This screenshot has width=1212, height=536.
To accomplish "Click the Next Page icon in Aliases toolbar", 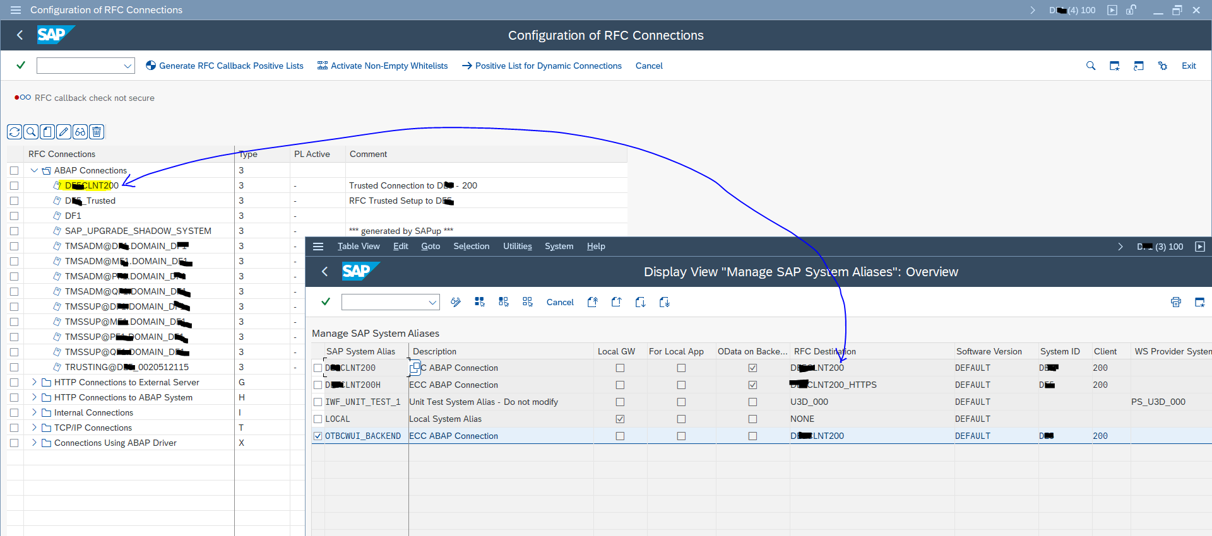I will (640, 302).
